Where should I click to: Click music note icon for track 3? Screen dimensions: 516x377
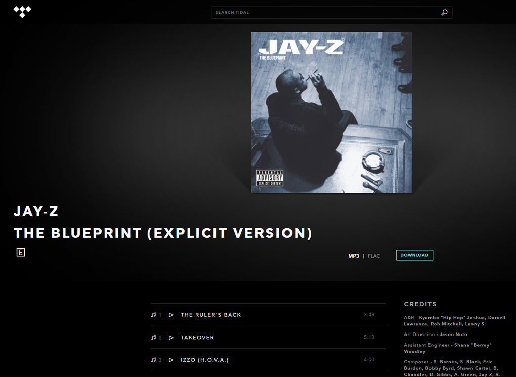click(x=153, y=360)
